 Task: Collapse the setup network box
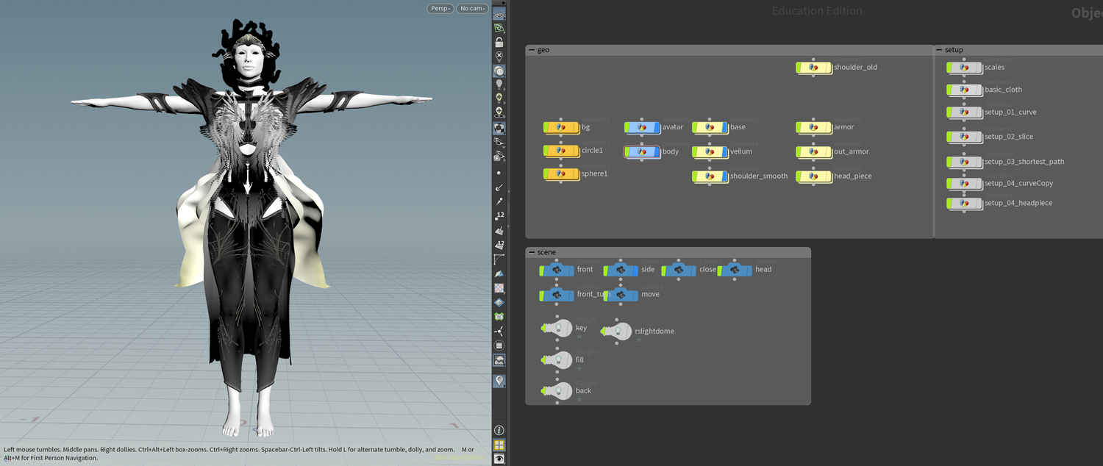pyautogui.click(x=939, y=50)
